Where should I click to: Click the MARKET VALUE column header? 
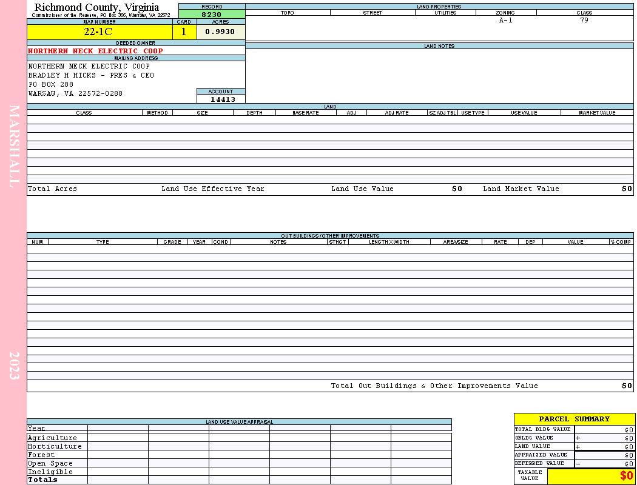597,113
